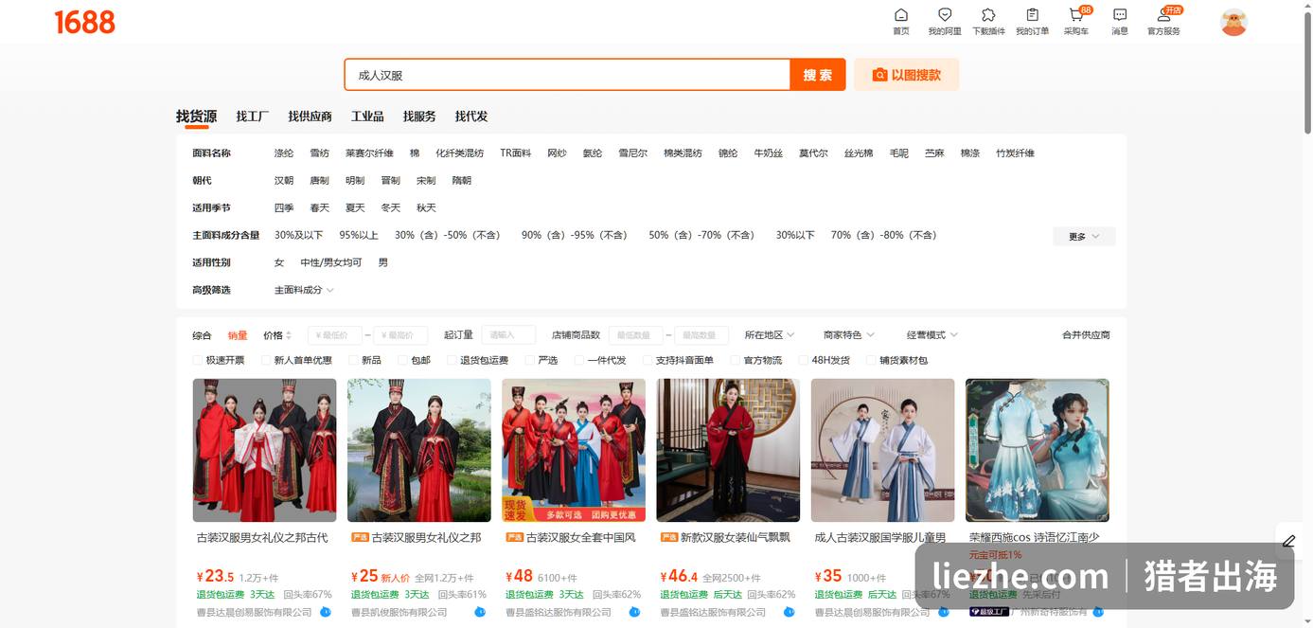Click the 1688 logo
Image resolution: width=1313 pixels, height=628 pixels.
84,22
